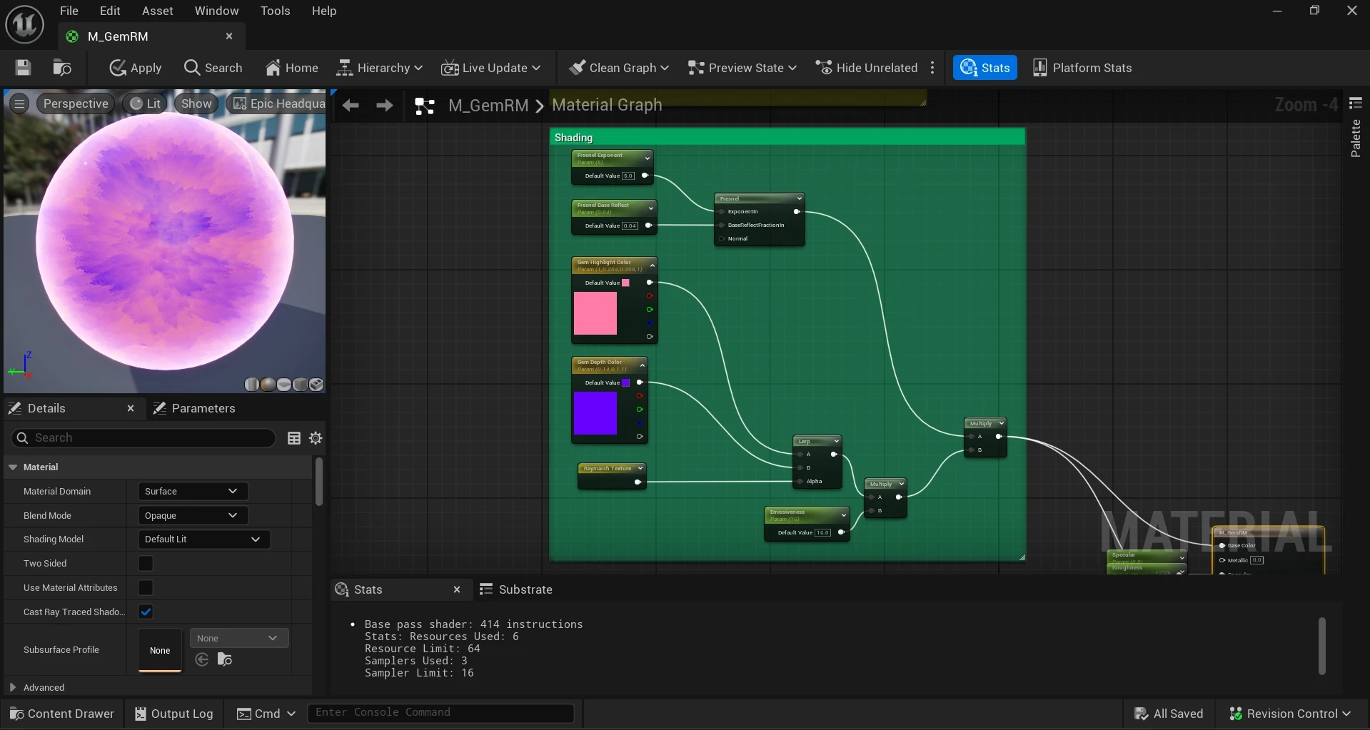Click the Browse to asset icon

point(62,68)
